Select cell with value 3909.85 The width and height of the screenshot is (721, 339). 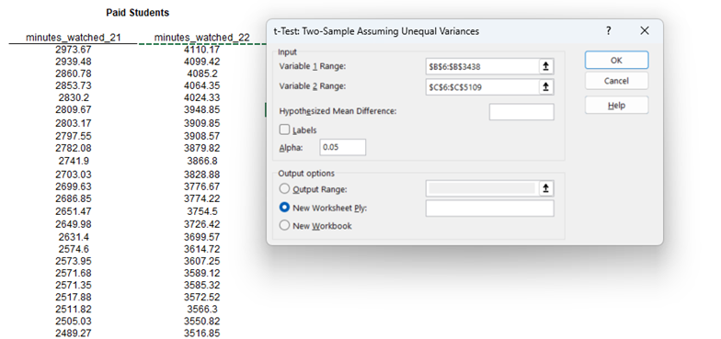click(x=202, y=123)
